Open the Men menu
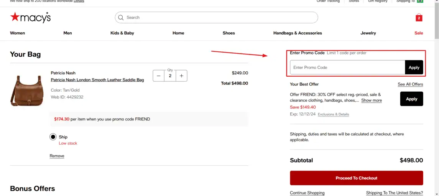The height and width of the screenshot is (196, 439). pyautogui.click(x=67, y=33)
